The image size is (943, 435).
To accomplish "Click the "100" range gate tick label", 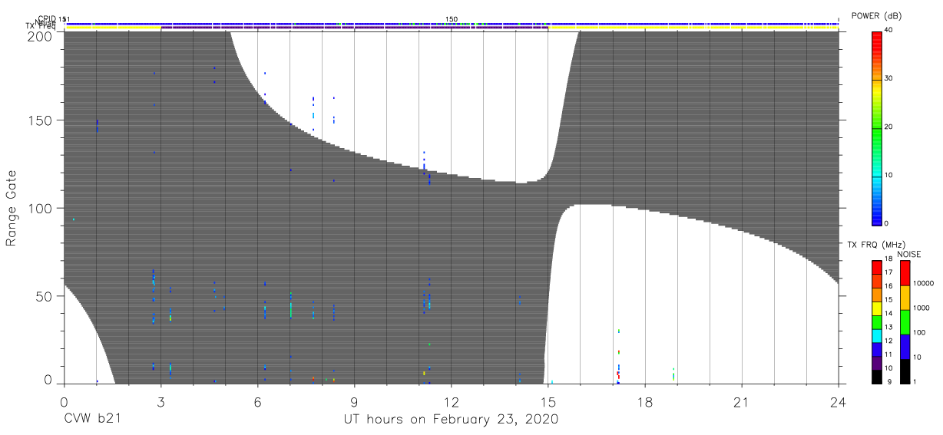I will click(x=40, y=208).
